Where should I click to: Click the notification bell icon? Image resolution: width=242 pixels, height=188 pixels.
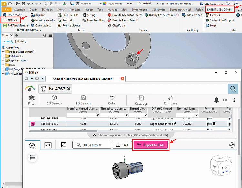(217, 100)
